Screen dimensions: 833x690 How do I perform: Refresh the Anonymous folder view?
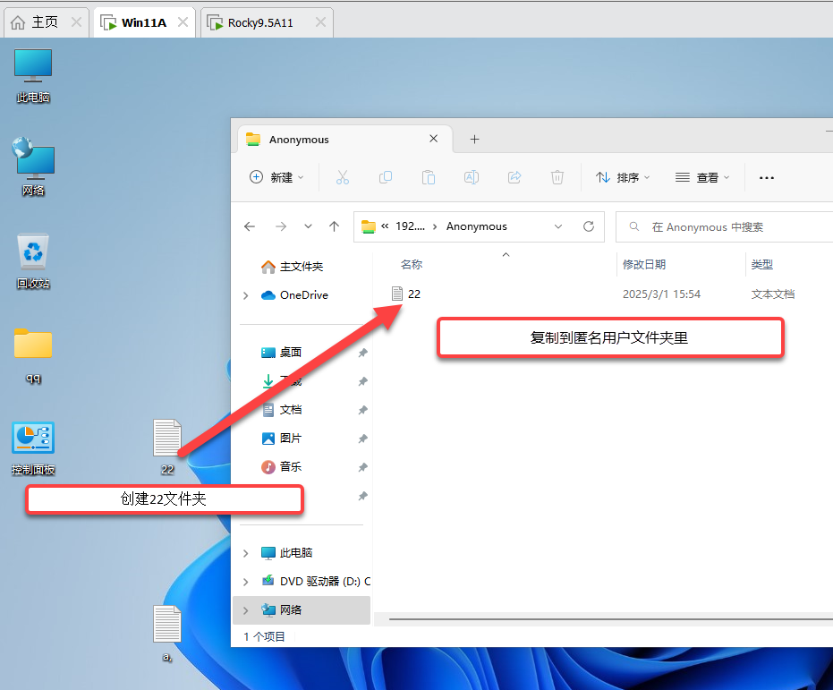(x=589, y=226)
